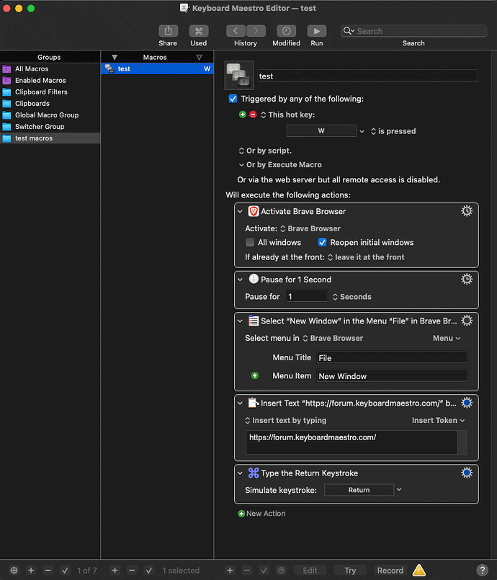Image resolution: width=497 pixels, height=580 pixels.
Task: Open the Used macros toolbar icon
Action: 199,31
